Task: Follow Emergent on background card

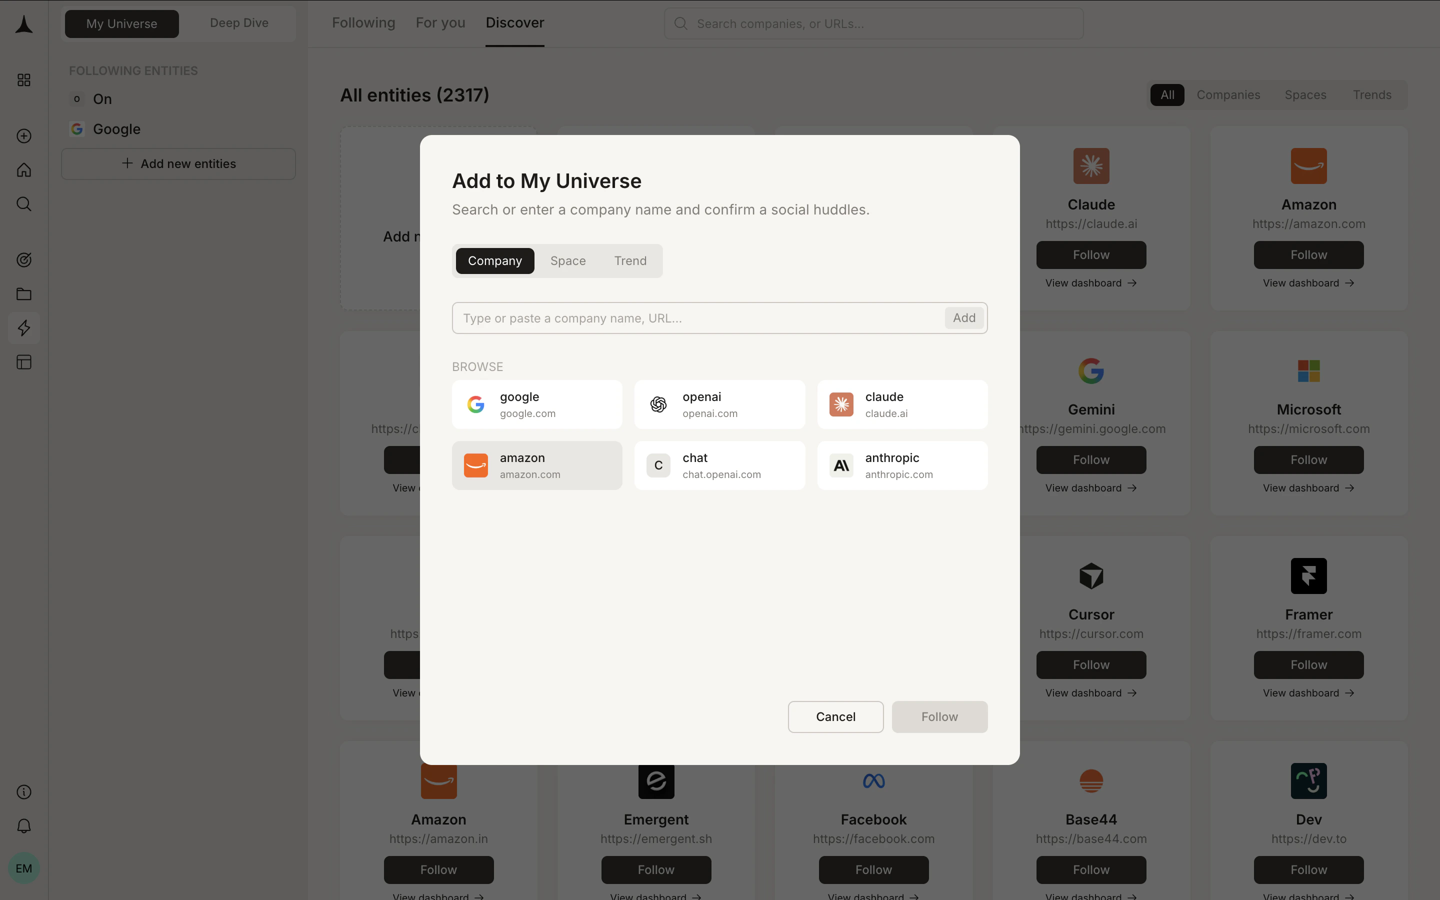Action: (655, 869)
